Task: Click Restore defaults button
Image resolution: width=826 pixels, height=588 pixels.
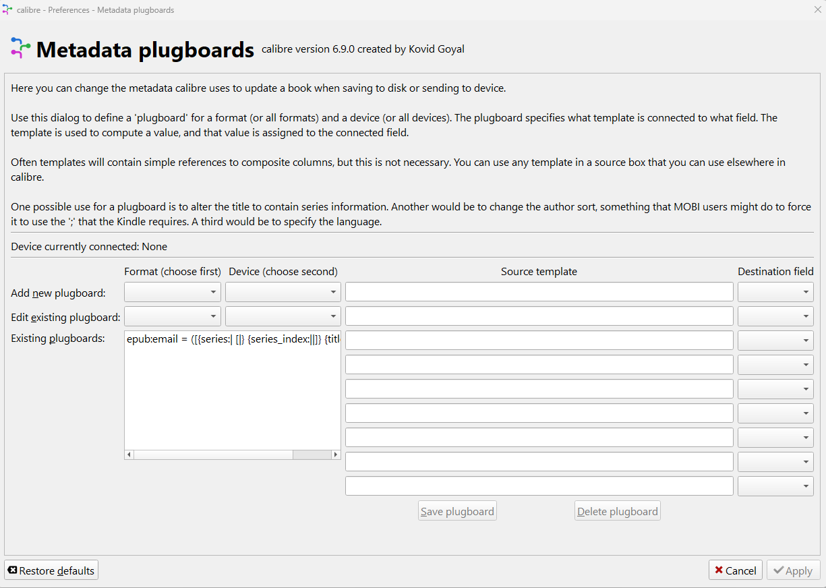Action: pyautogui.click(x=51, y=570)
